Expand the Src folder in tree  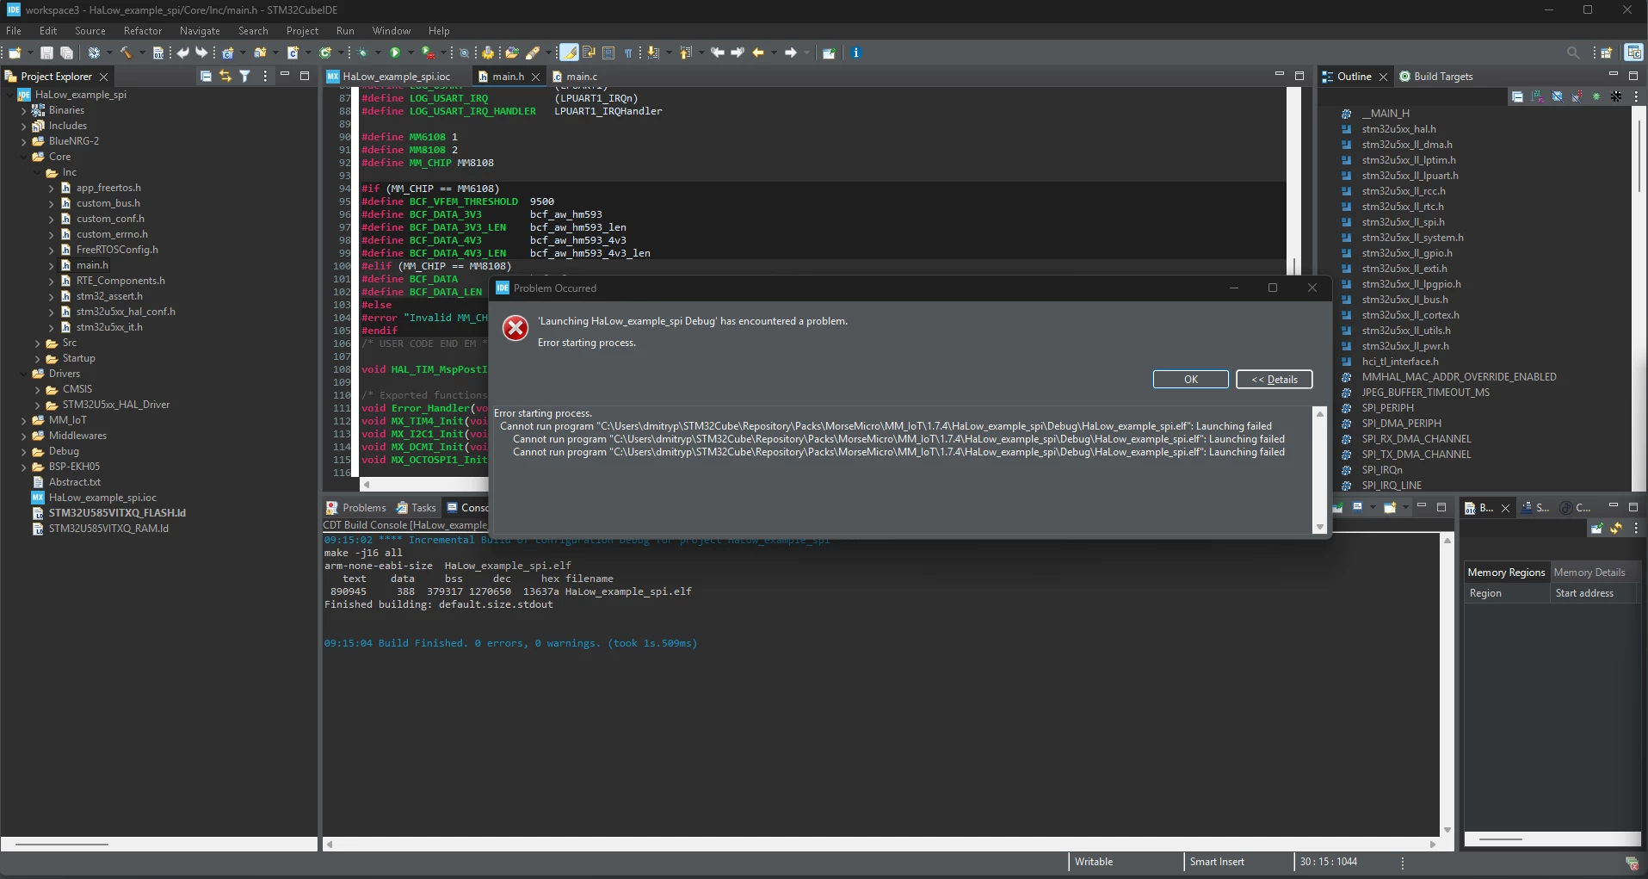click(x=38, y=343)
